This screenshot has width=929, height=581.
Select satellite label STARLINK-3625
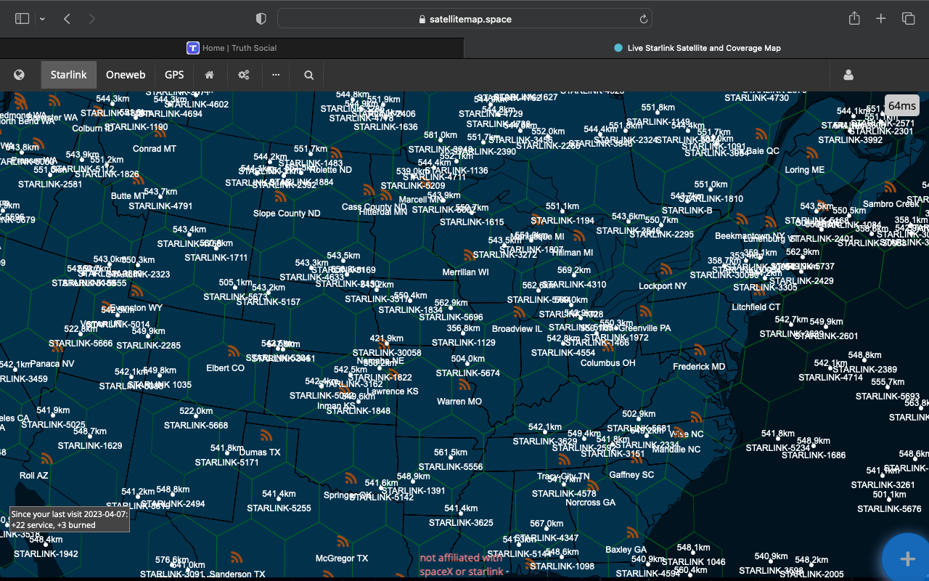(x=461, y=523)
